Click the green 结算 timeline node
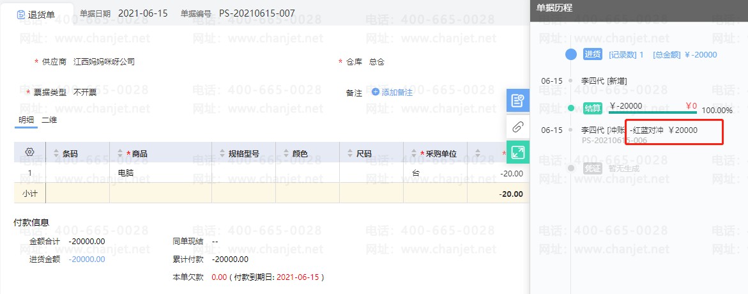Screen dimensions: 748x294 click(570, 109)
